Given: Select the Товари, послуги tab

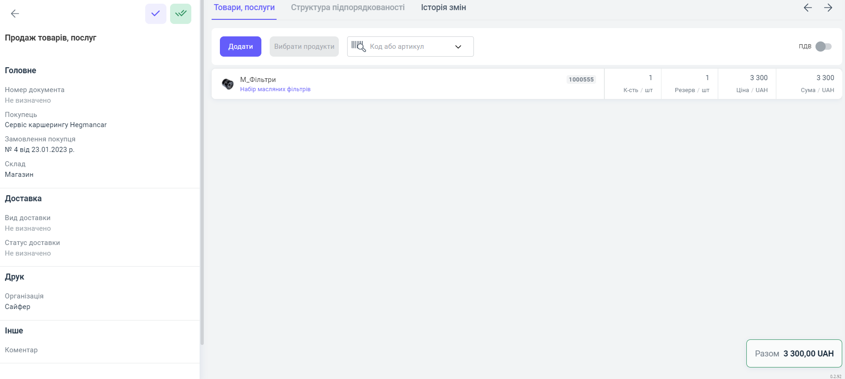Looking at the screenshot, I should [244, 8].
